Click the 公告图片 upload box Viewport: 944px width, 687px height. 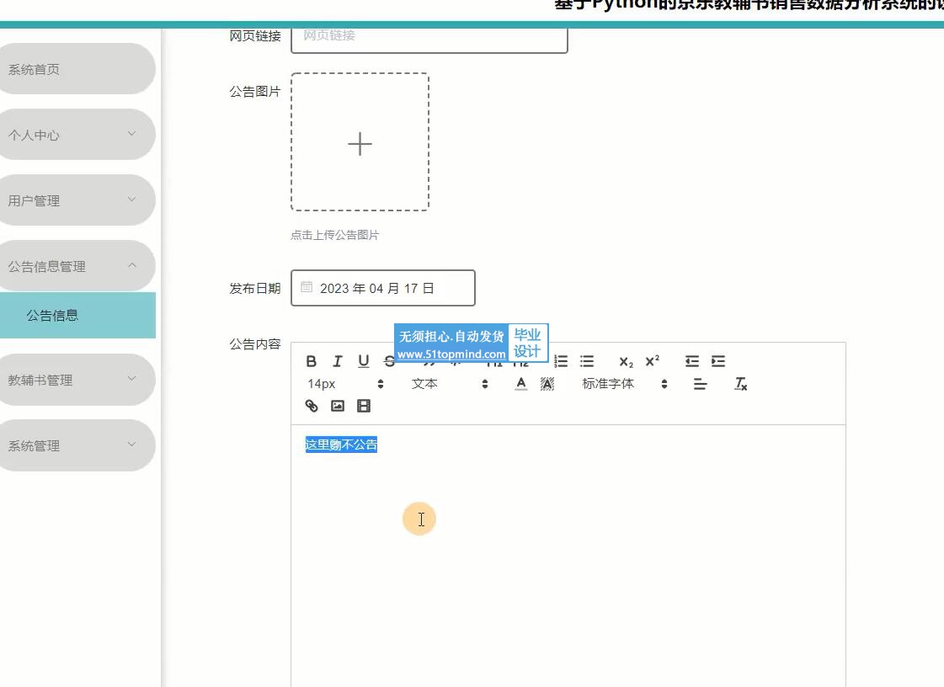pyautogui.click(x=360, y=142)
